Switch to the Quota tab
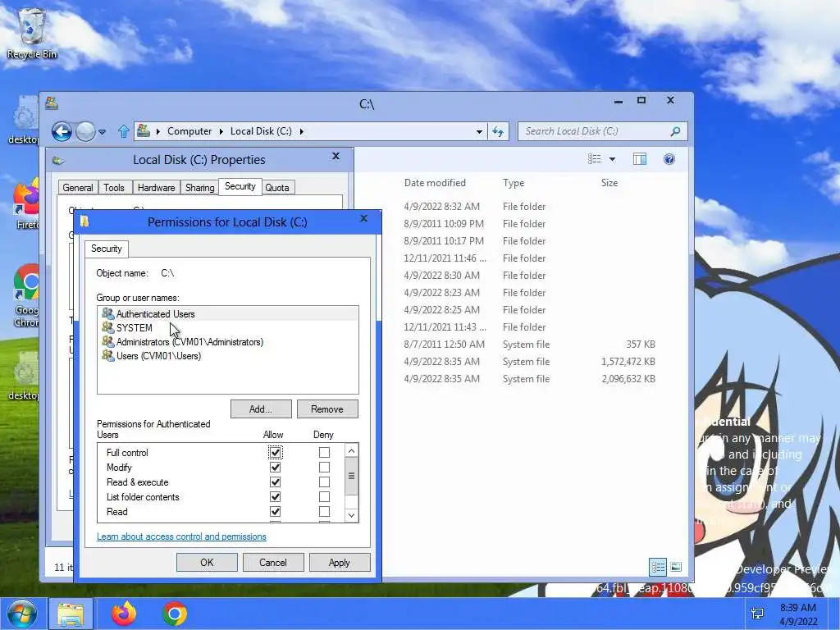 click(x=277, y=188)
